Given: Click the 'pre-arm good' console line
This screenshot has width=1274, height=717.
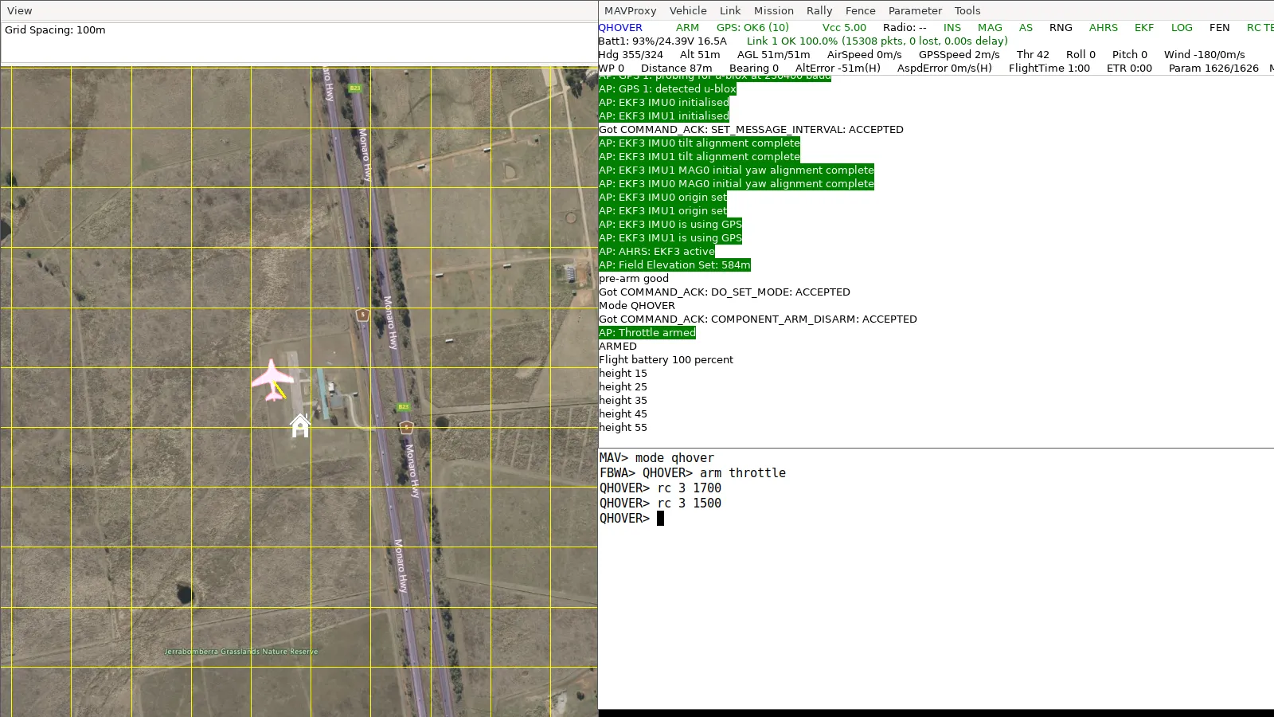Looking at the screenshot, I should coord(634,278).
